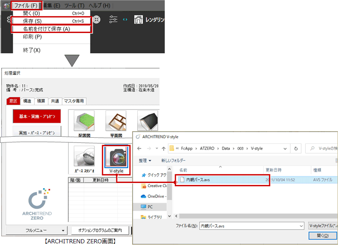Click the V-style search box
Screen dimensions: 338x249
tap(321, 149)
